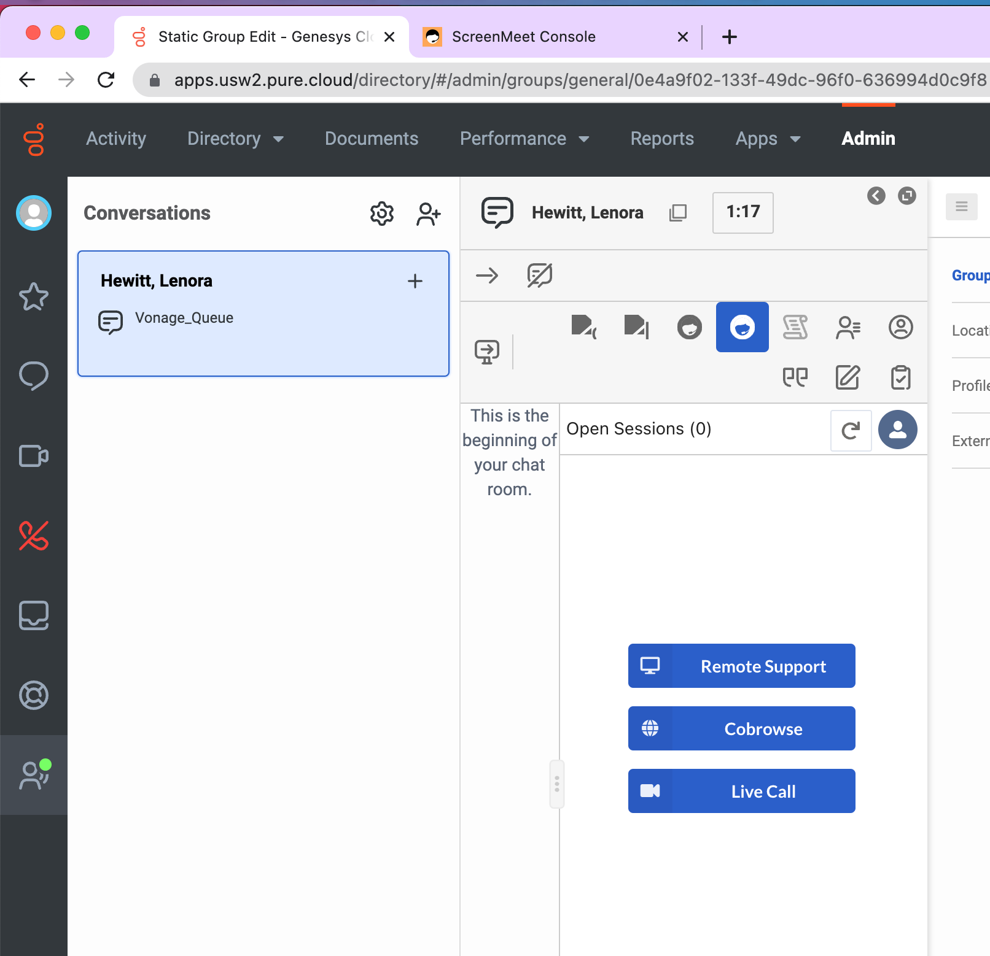Collapse panel with left chevron circle icon
This screenshot has width=990, height=956.
click(876, 196)
